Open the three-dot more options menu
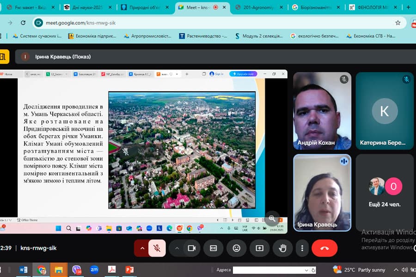The width and height of the screenshot is (416, 277). click(x=302, y=248)
